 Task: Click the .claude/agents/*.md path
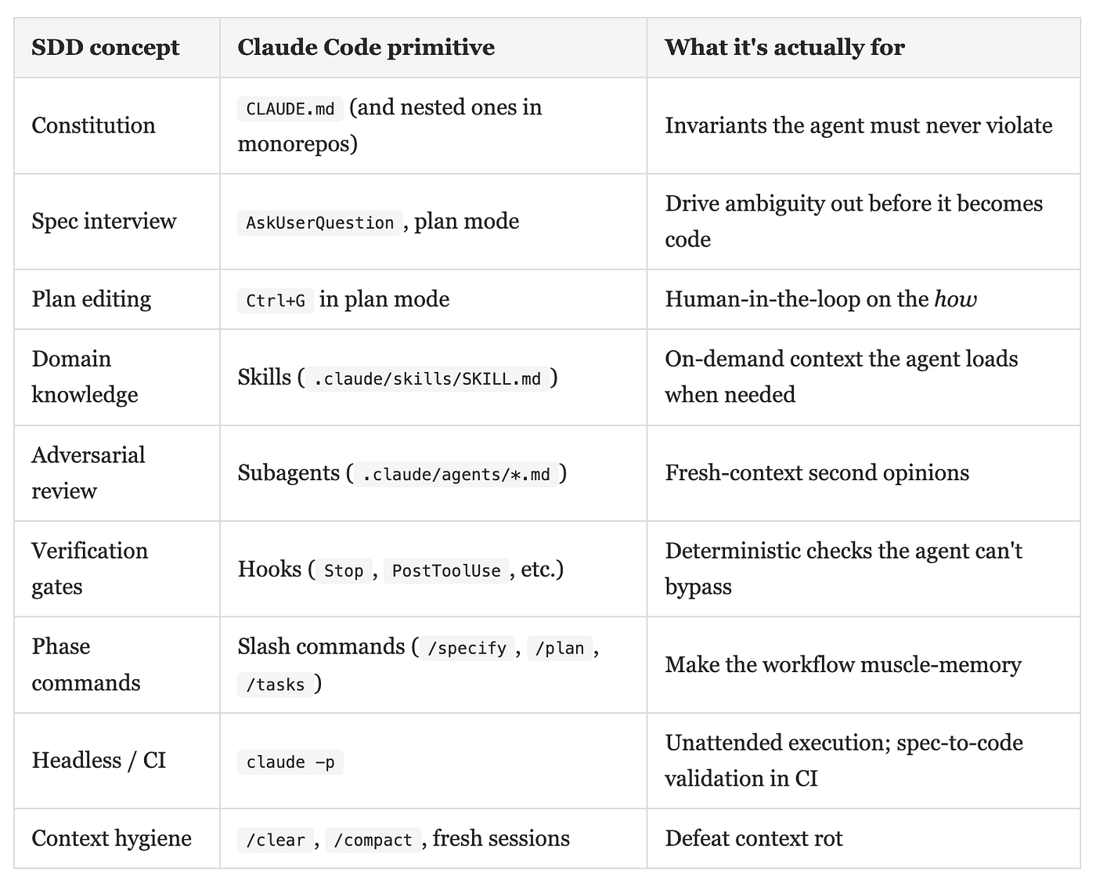456,475
